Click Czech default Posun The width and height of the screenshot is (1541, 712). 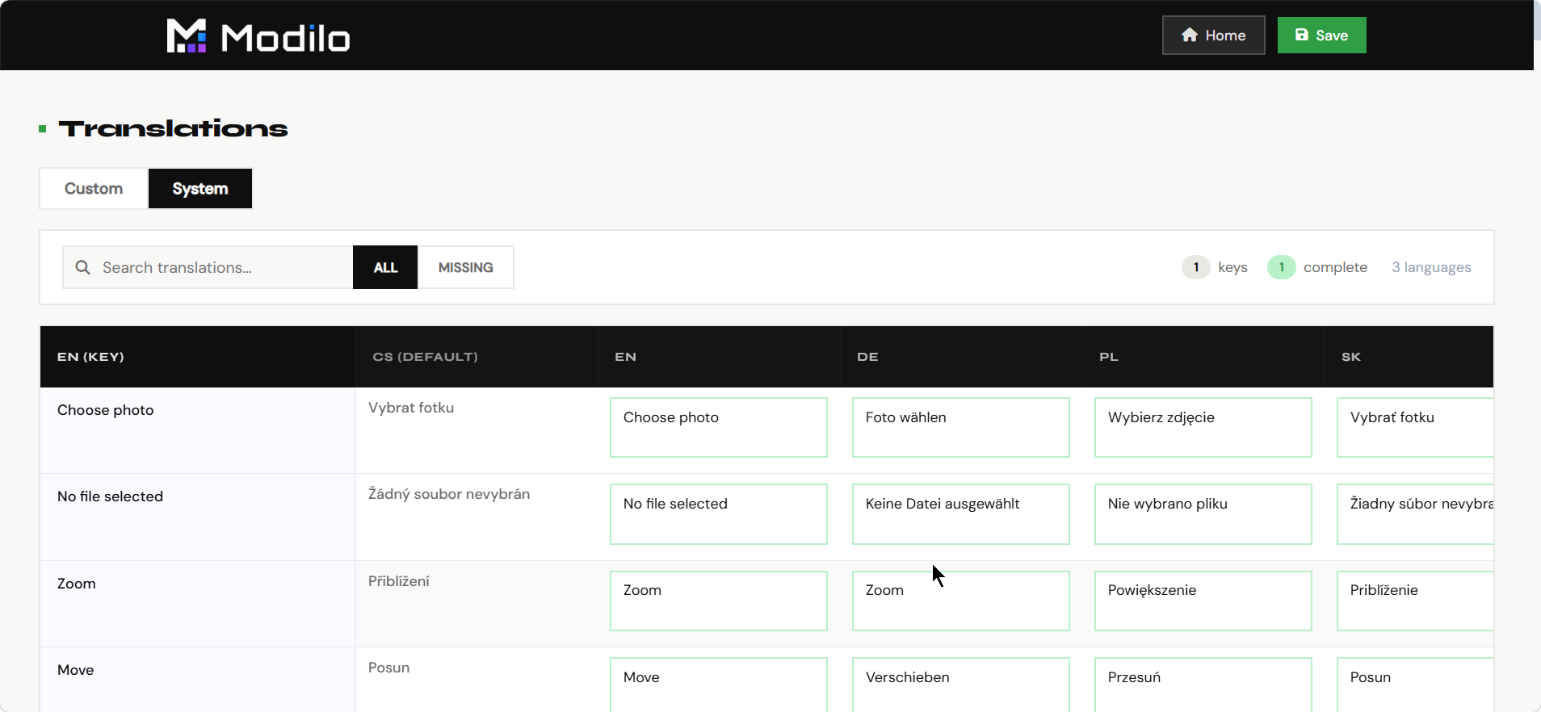[388, 668]
